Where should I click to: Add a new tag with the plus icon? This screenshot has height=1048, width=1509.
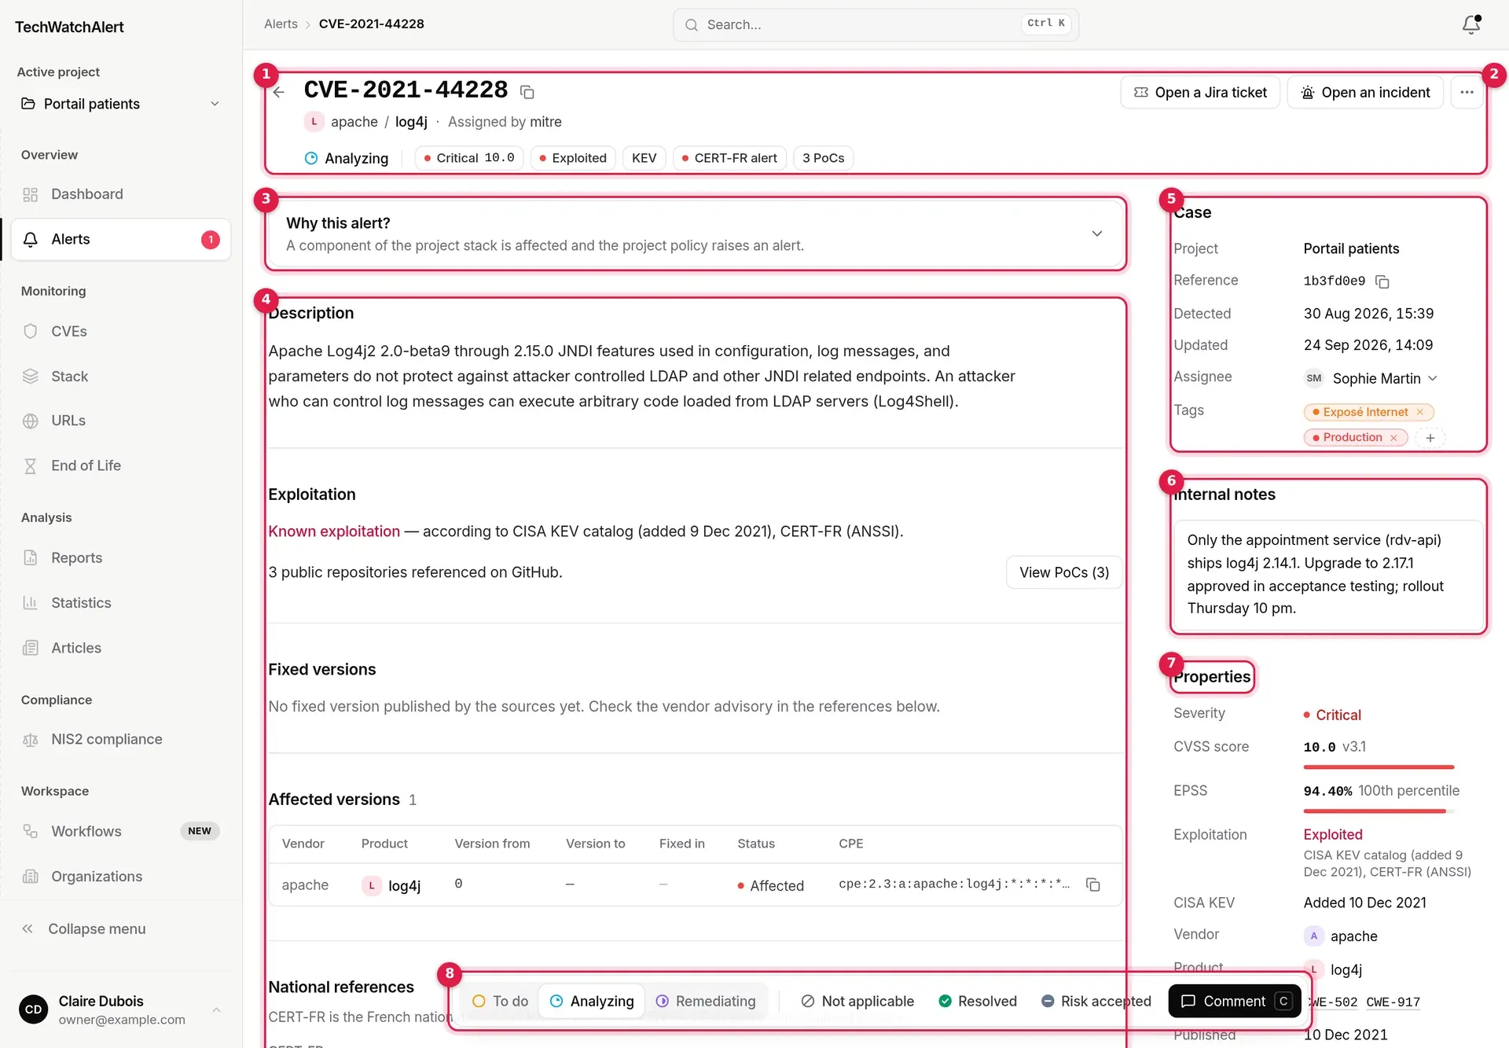pyautogui.click(x=1430, y=438)
